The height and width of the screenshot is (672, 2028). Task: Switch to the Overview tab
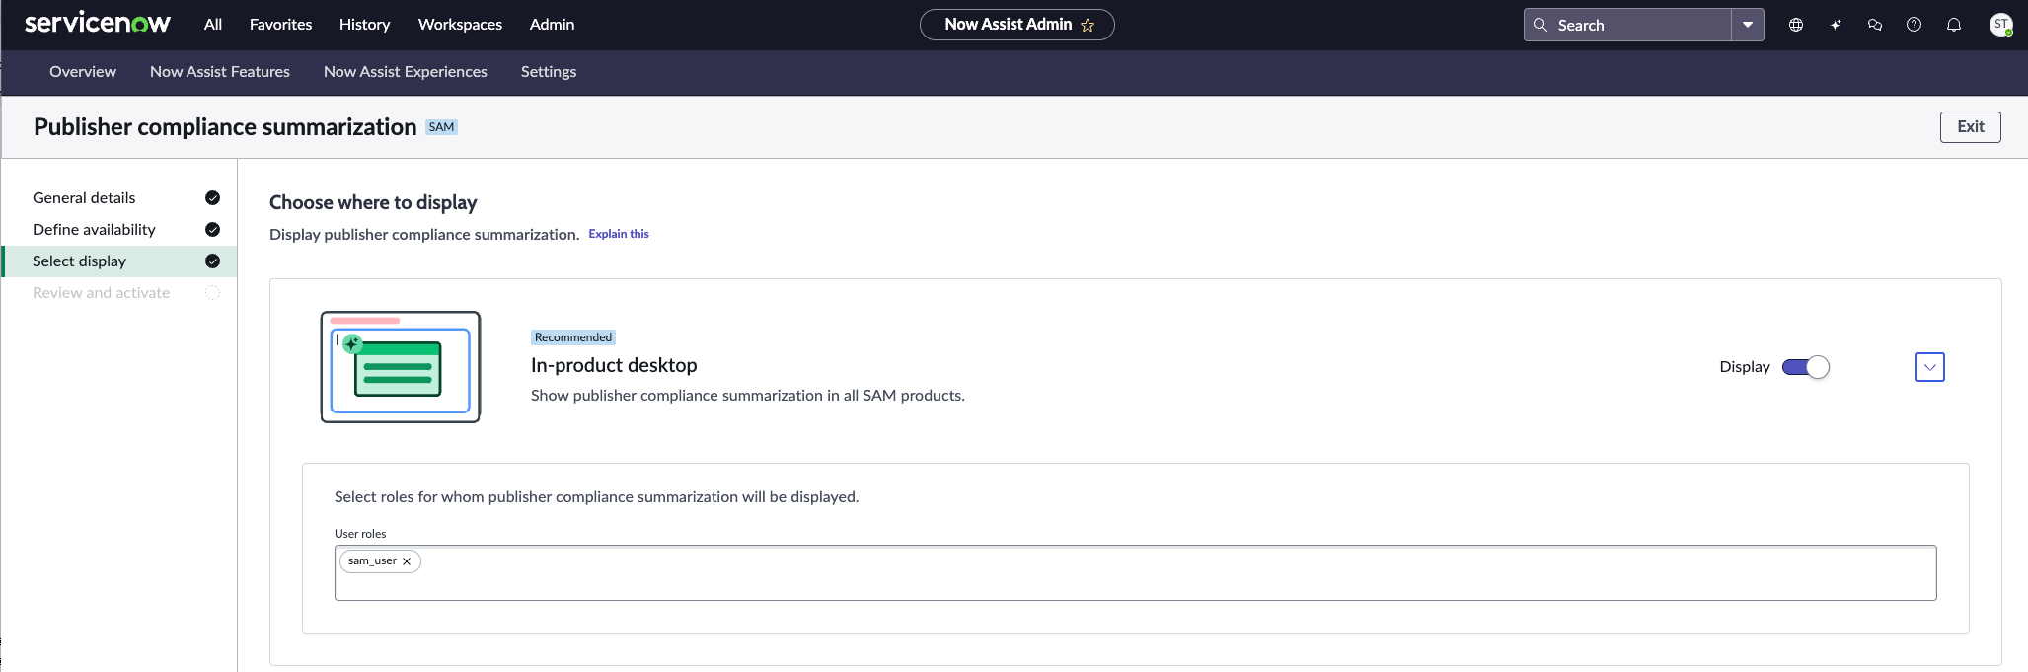click(x=83, y=72)
